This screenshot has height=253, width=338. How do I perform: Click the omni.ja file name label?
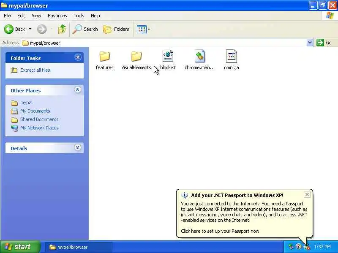[x=231, y=67]
